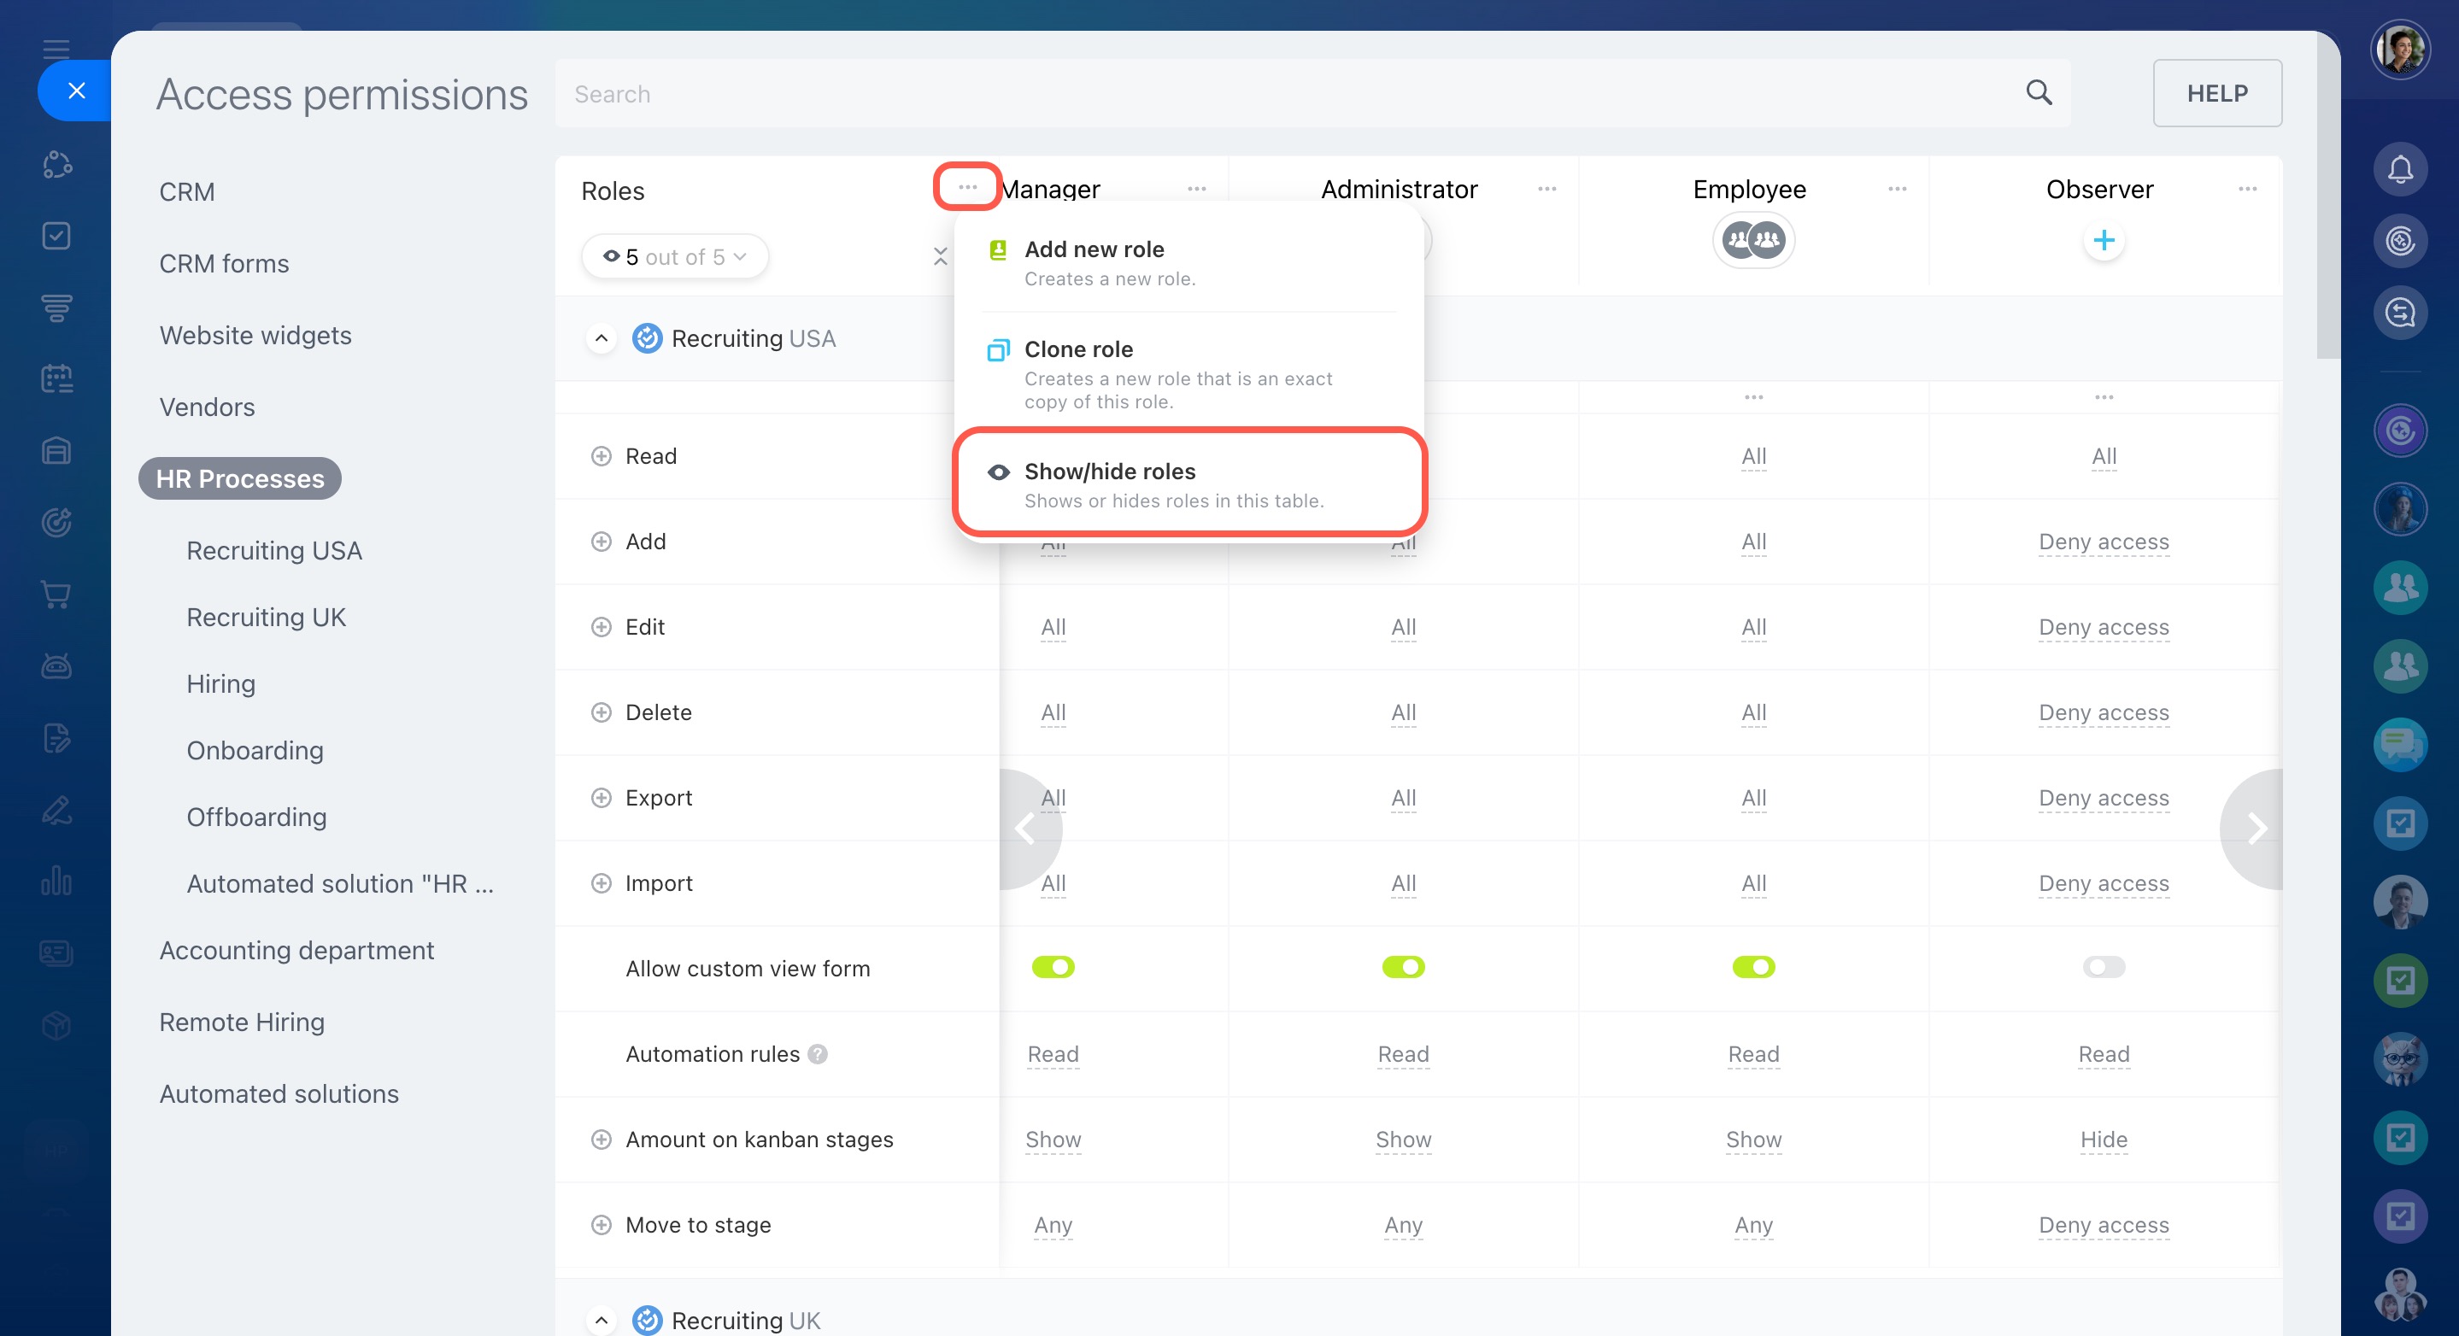Expand the Read permission row
This screenshot has height=1336, width=2459.
[602, 456]
